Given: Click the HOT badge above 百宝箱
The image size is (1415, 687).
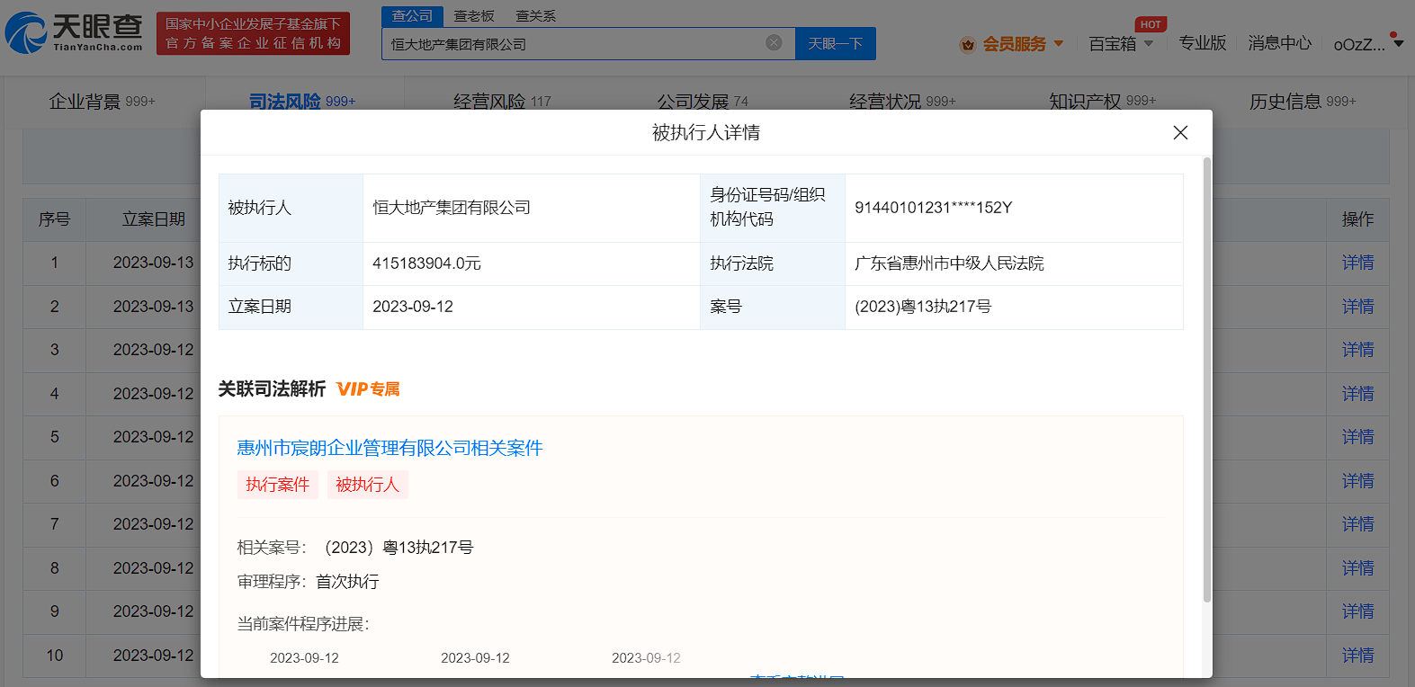Looking at the screenshot, I should 1150,24.
